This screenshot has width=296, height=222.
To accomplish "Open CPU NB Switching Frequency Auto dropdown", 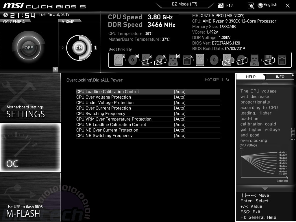I will tap(180, 136).
